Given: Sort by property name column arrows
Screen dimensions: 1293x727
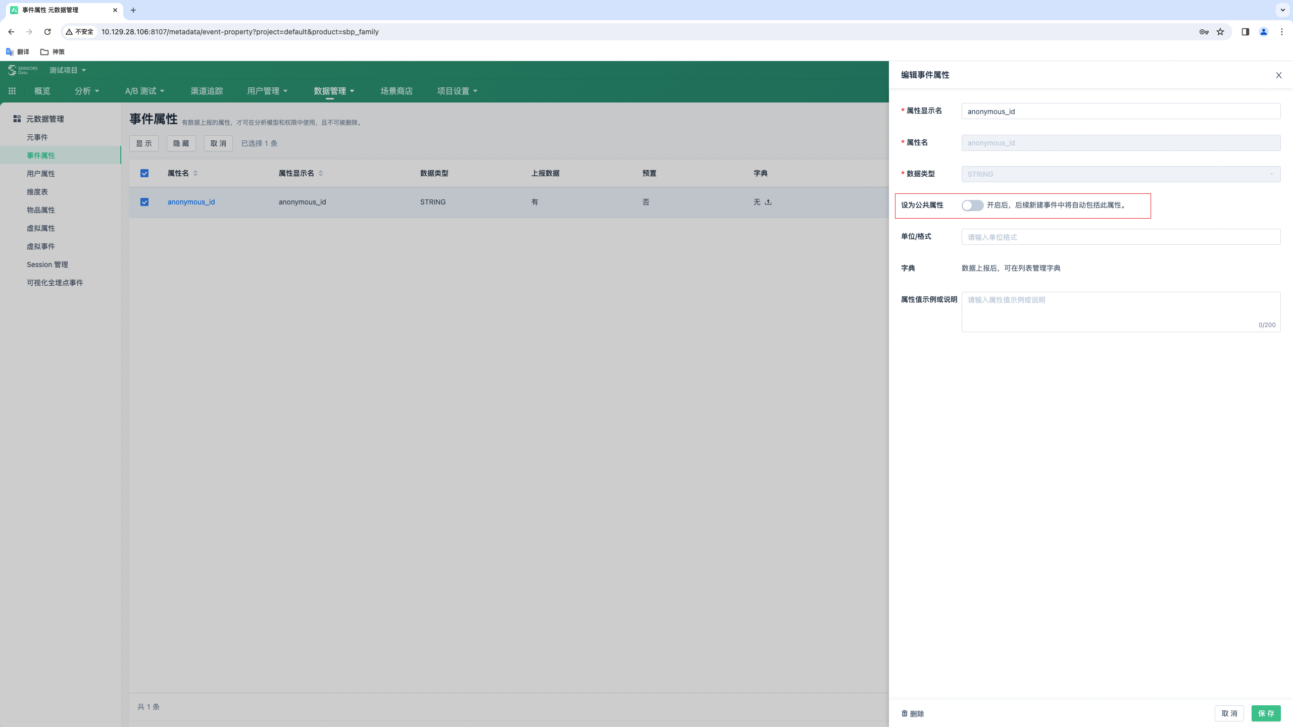Looking at the screenshot, I should 195,173.
